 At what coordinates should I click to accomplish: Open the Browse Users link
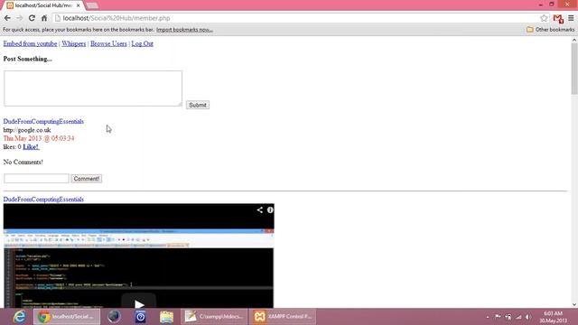(108, 43)
